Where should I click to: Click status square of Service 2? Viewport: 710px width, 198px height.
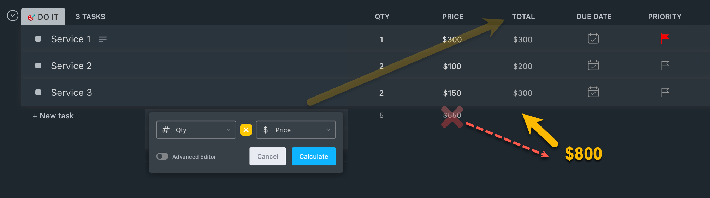(38, 66)
